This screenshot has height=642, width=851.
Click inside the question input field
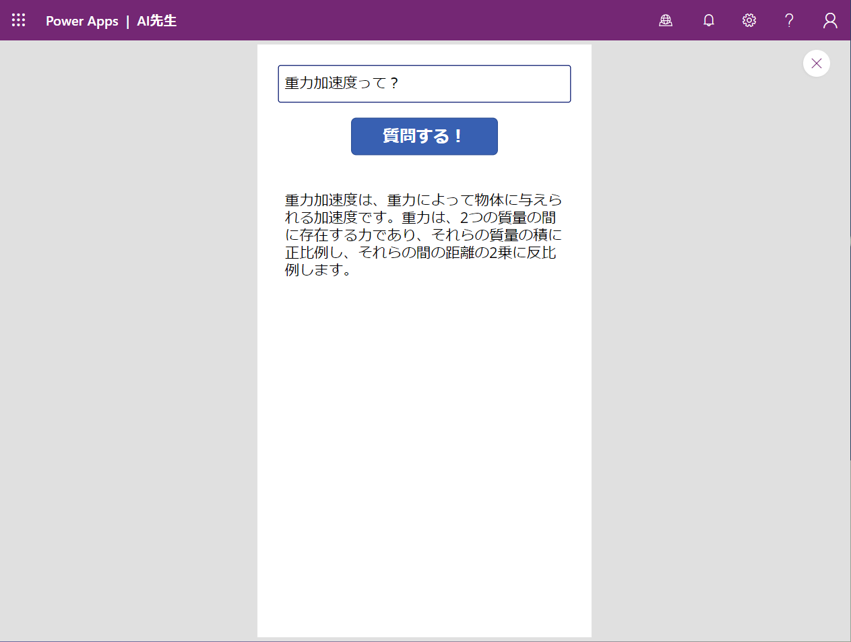tap(424, 84)
